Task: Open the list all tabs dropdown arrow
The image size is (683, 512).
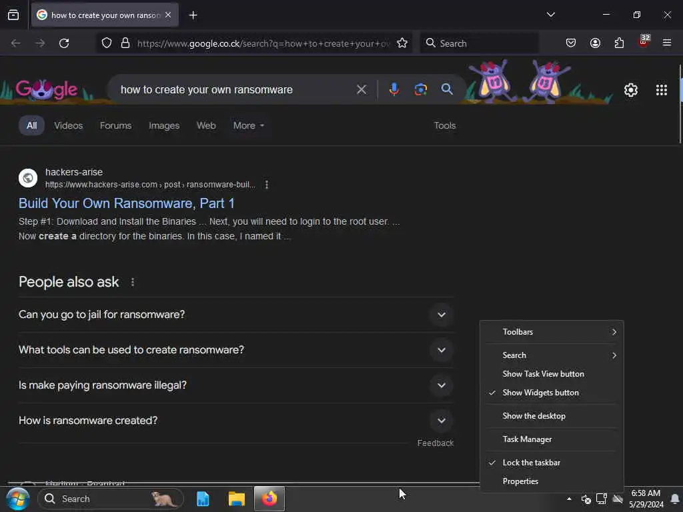Action: click(550, 15)
